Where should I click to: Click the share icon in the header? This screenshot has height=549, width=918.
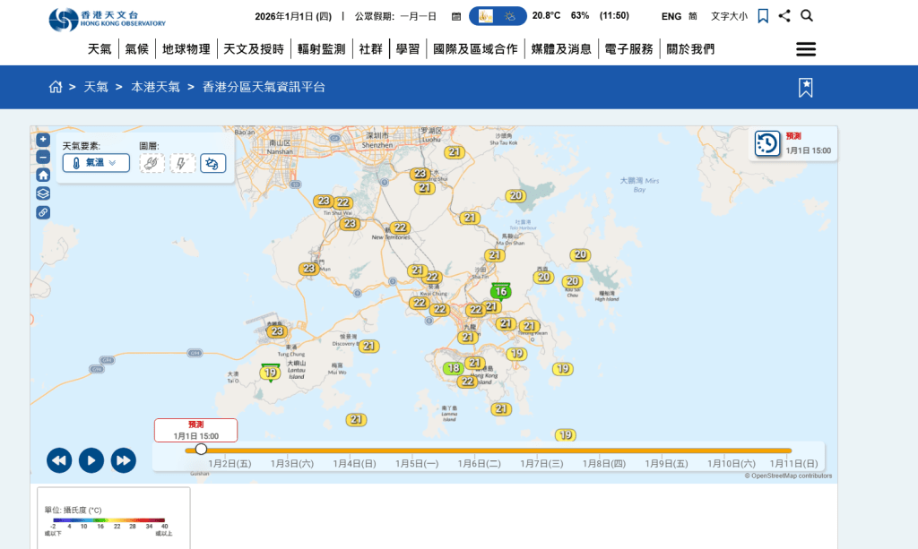tap(784, 15)
